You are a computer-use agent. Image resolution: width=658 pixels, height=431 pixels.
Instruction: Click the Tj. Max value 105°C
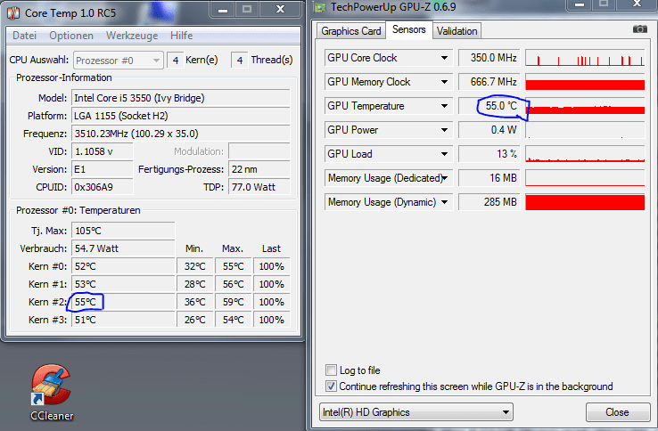click(x=123, y=231)
